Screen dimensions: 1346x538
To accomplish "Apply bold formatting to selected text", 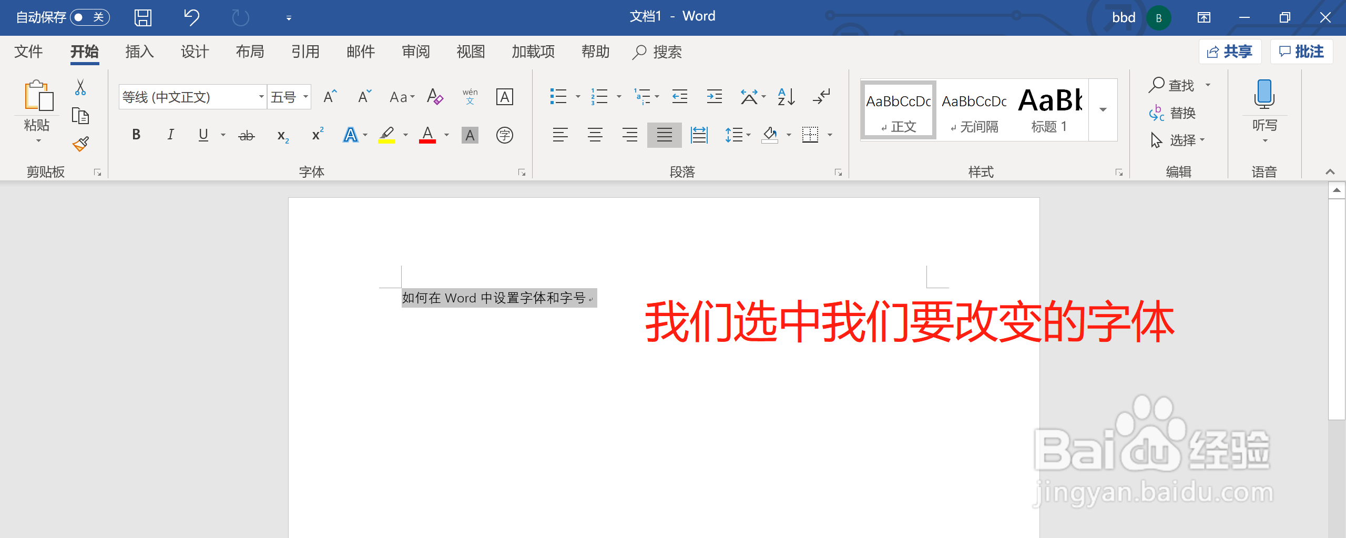I will 136,135.
